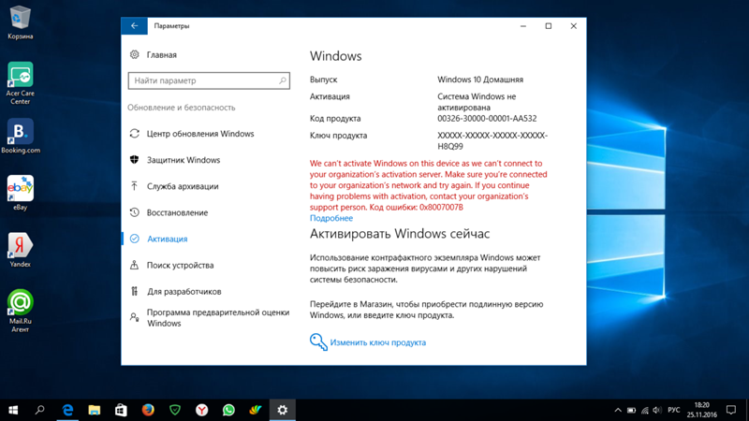Show hidden tray icons chevron
This screenshot has width=749, height=421.
coord(618,410)
